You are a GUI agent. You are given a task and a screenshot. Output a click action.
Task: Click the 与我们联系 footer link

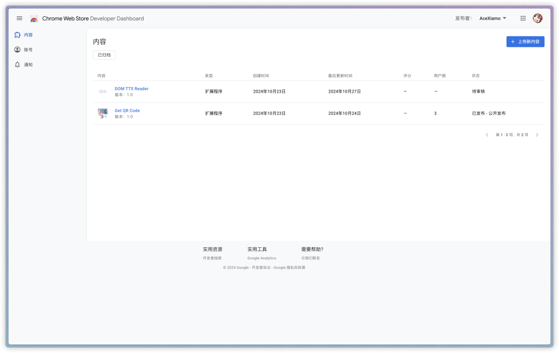click(x=311, y=258)
